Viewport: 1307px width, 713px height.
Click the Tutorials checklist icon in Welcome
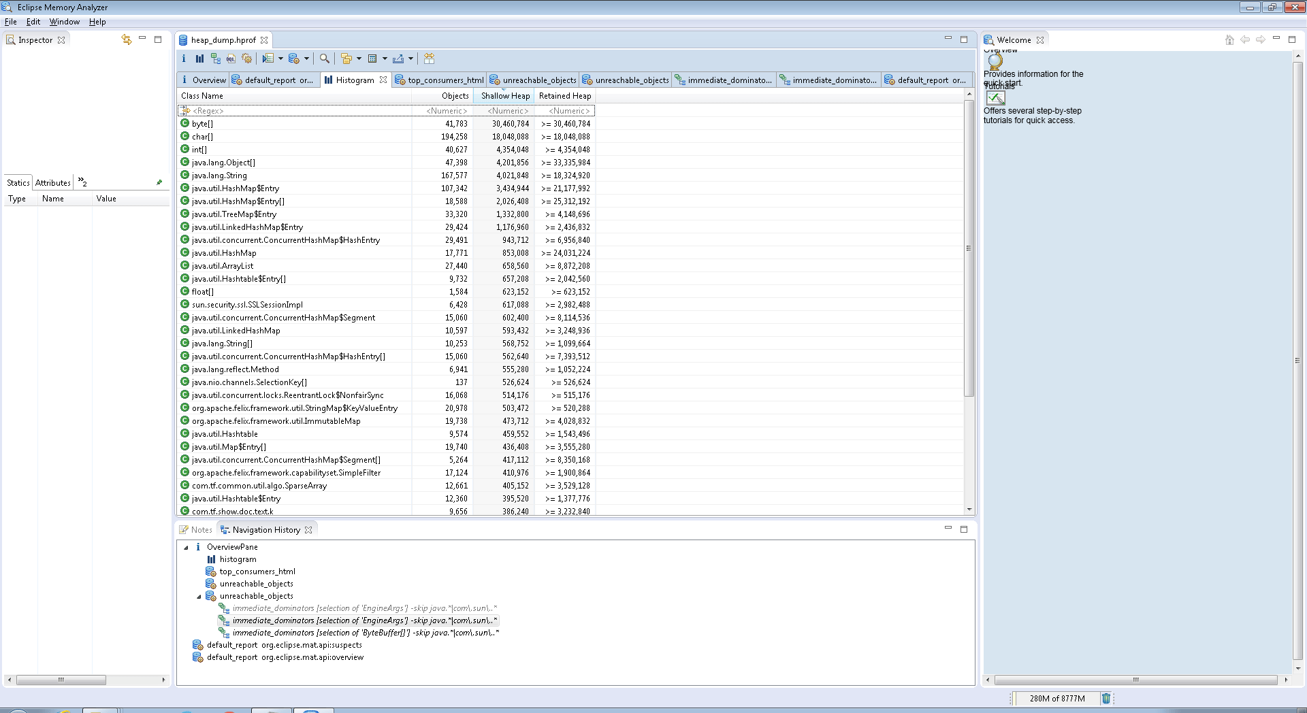[x=995, y=98]
